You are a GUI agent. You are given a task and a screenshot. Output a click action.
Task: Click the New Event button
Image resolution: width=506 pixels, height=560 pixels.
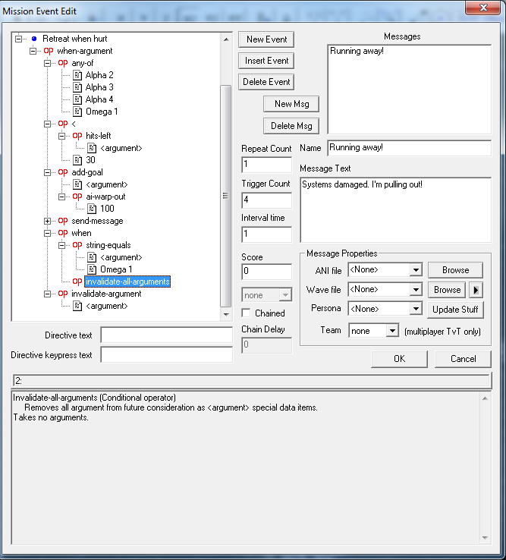pos(266,39)
